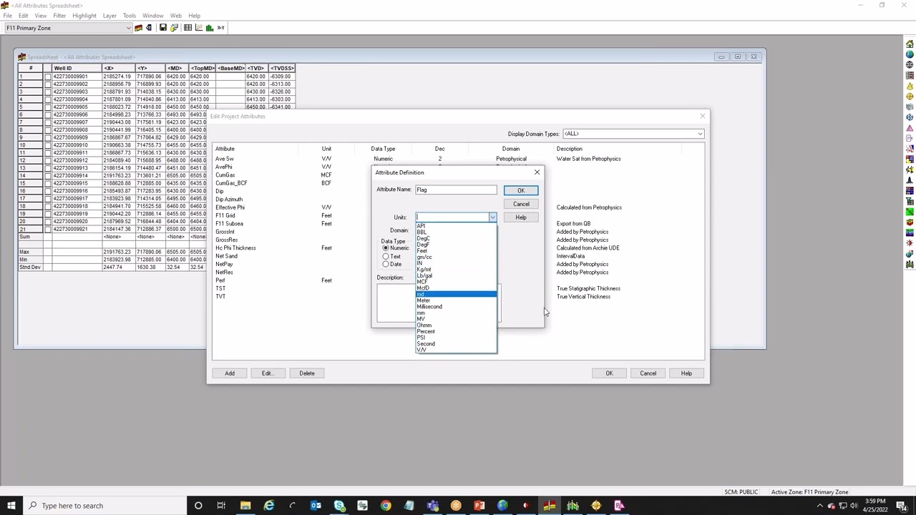Image resolution: width=916 pixels, height=515 pixels.
Task: Click the pink triangle icon in right sidebar
Action: tap(910, 128)
